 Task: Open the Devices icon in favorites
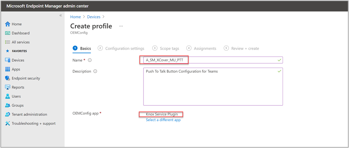tap(8, 60)
